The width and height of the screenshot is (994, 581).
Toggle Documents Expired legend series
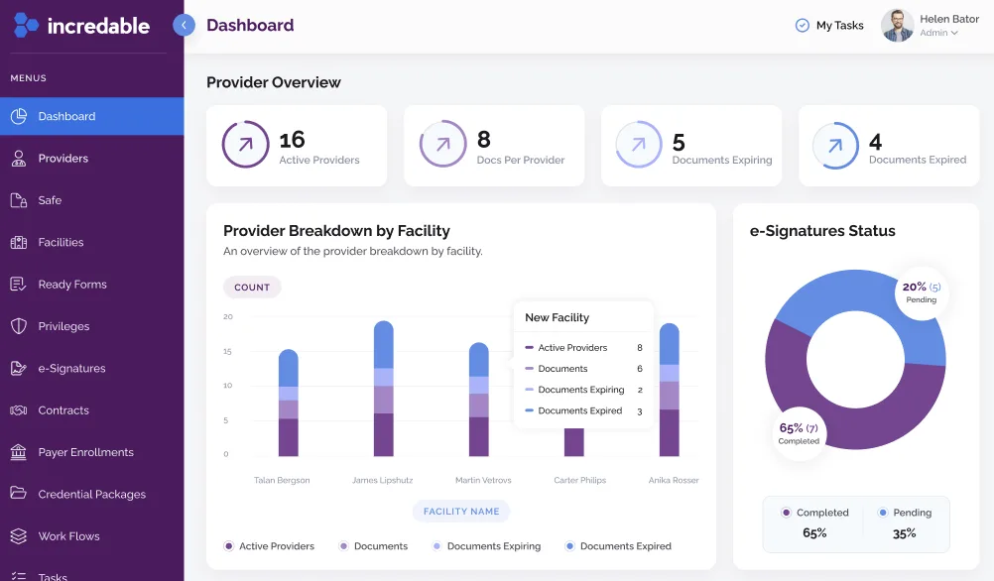pyautogui.click(x=618, y=546)
